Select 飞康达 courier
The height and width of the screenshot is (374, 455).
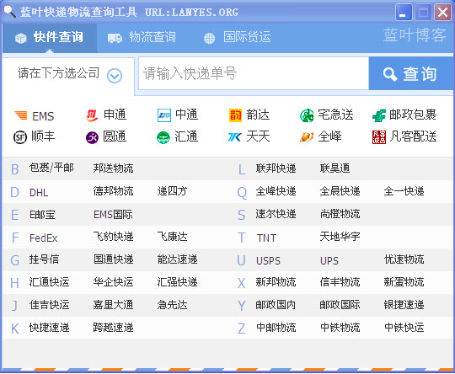point(172,237)
